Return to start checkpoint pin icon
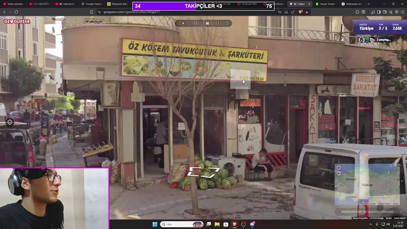This screenshot has width=407, height=229. tap(10, 122)
